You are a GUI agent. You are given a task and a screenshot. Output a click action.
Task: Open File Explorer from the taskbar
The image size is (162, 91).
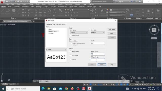(49, 89)
